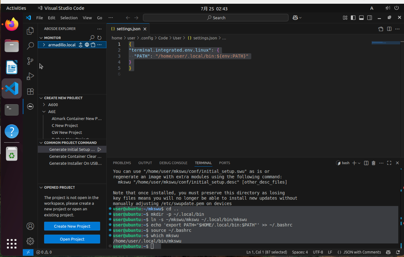Image resolution: width=404 pixels, height=257 pixels.
Task: Collapse CREATE NEW PROJECT section
Action: (x=41, y=98)
